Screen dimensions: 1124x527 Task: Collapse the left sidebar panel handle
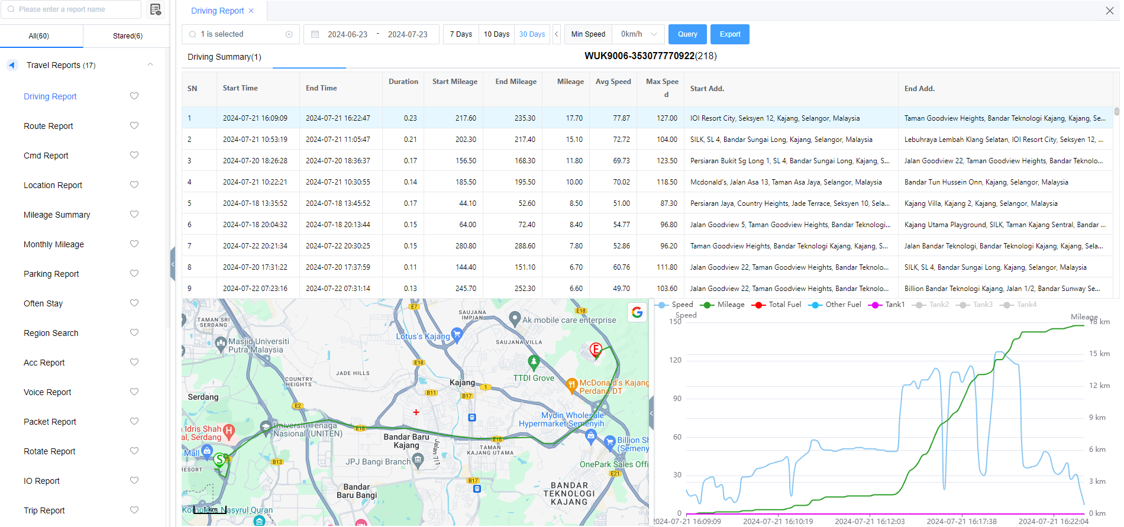pos(173,264)
